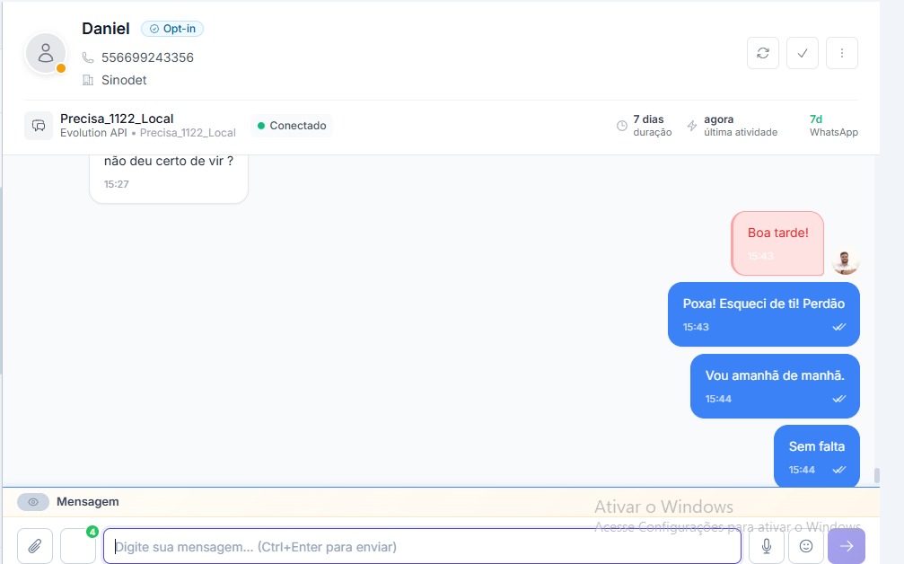
Task: Open the emoji picker
Action: 805,546
